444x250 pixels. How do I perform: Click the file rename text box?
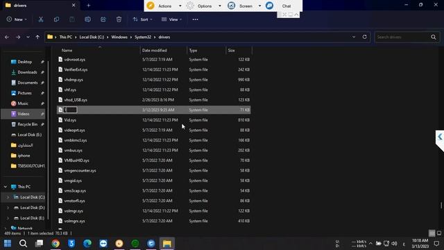(70, 110)
